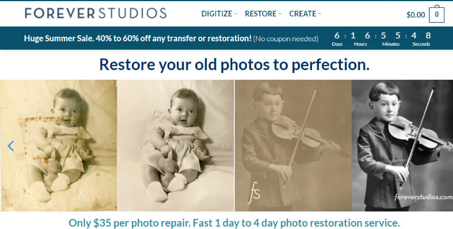Expand the chevron next to DIGITIZE
453x229 pixels.
click(236, 14)
